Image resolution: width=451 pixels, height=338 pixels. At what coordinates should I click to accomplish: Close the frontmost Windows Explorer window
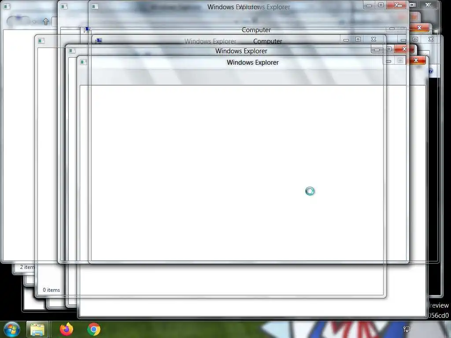(x=416, y=60)
